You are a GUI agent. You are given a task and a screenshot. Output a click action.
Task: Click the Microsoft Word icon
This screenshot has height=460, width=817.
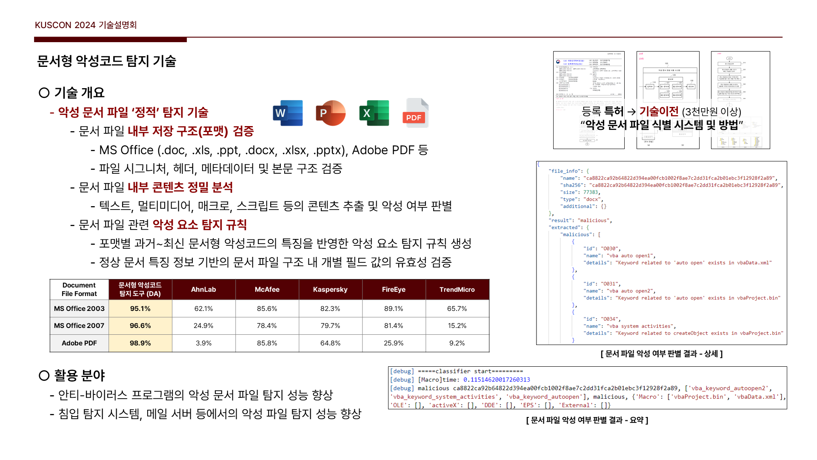(x=288, y=113)
